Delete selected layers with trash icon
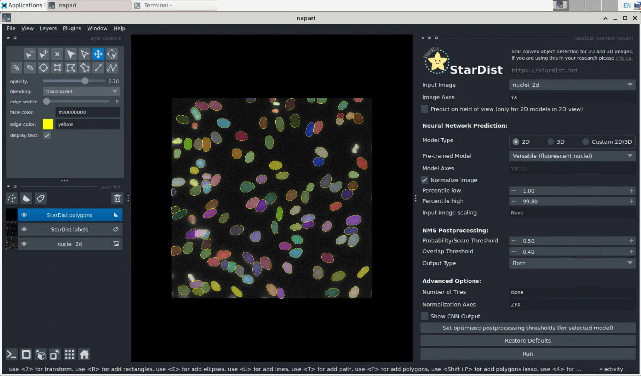641x376 pixels. 117,198
